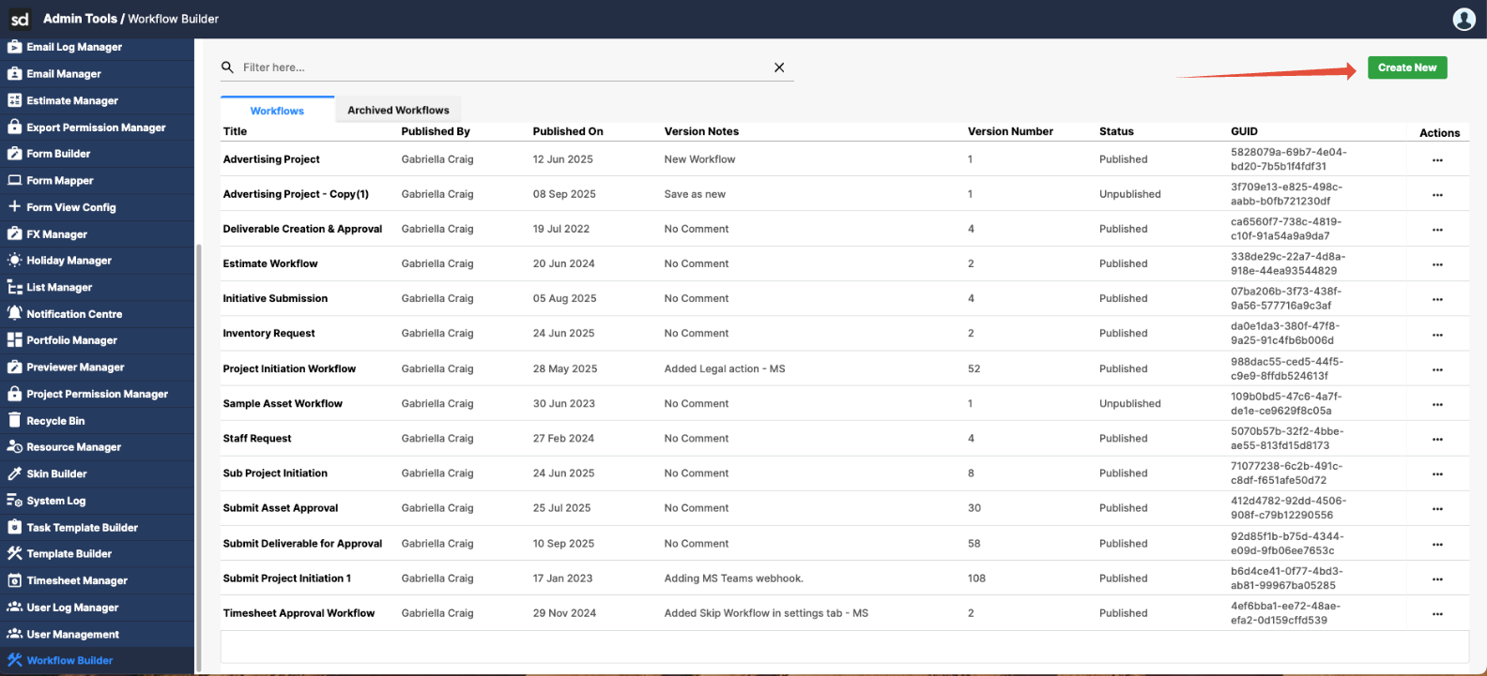Open actions menu for Submit Asset Approval
This screenshot has height=676, width=1487.
point(1437,508)
